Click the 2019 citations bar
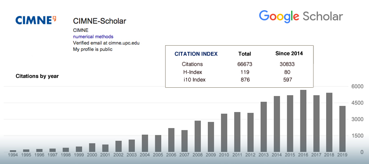The width and height of the screenshot is (369, 164). (342, 129)
